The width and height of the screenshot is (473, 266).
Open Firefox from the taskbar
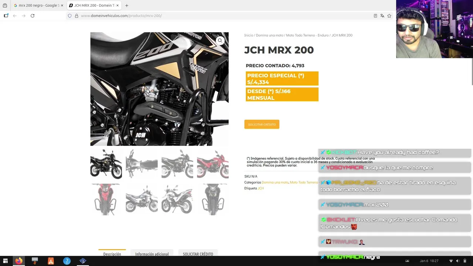point(18,261)
